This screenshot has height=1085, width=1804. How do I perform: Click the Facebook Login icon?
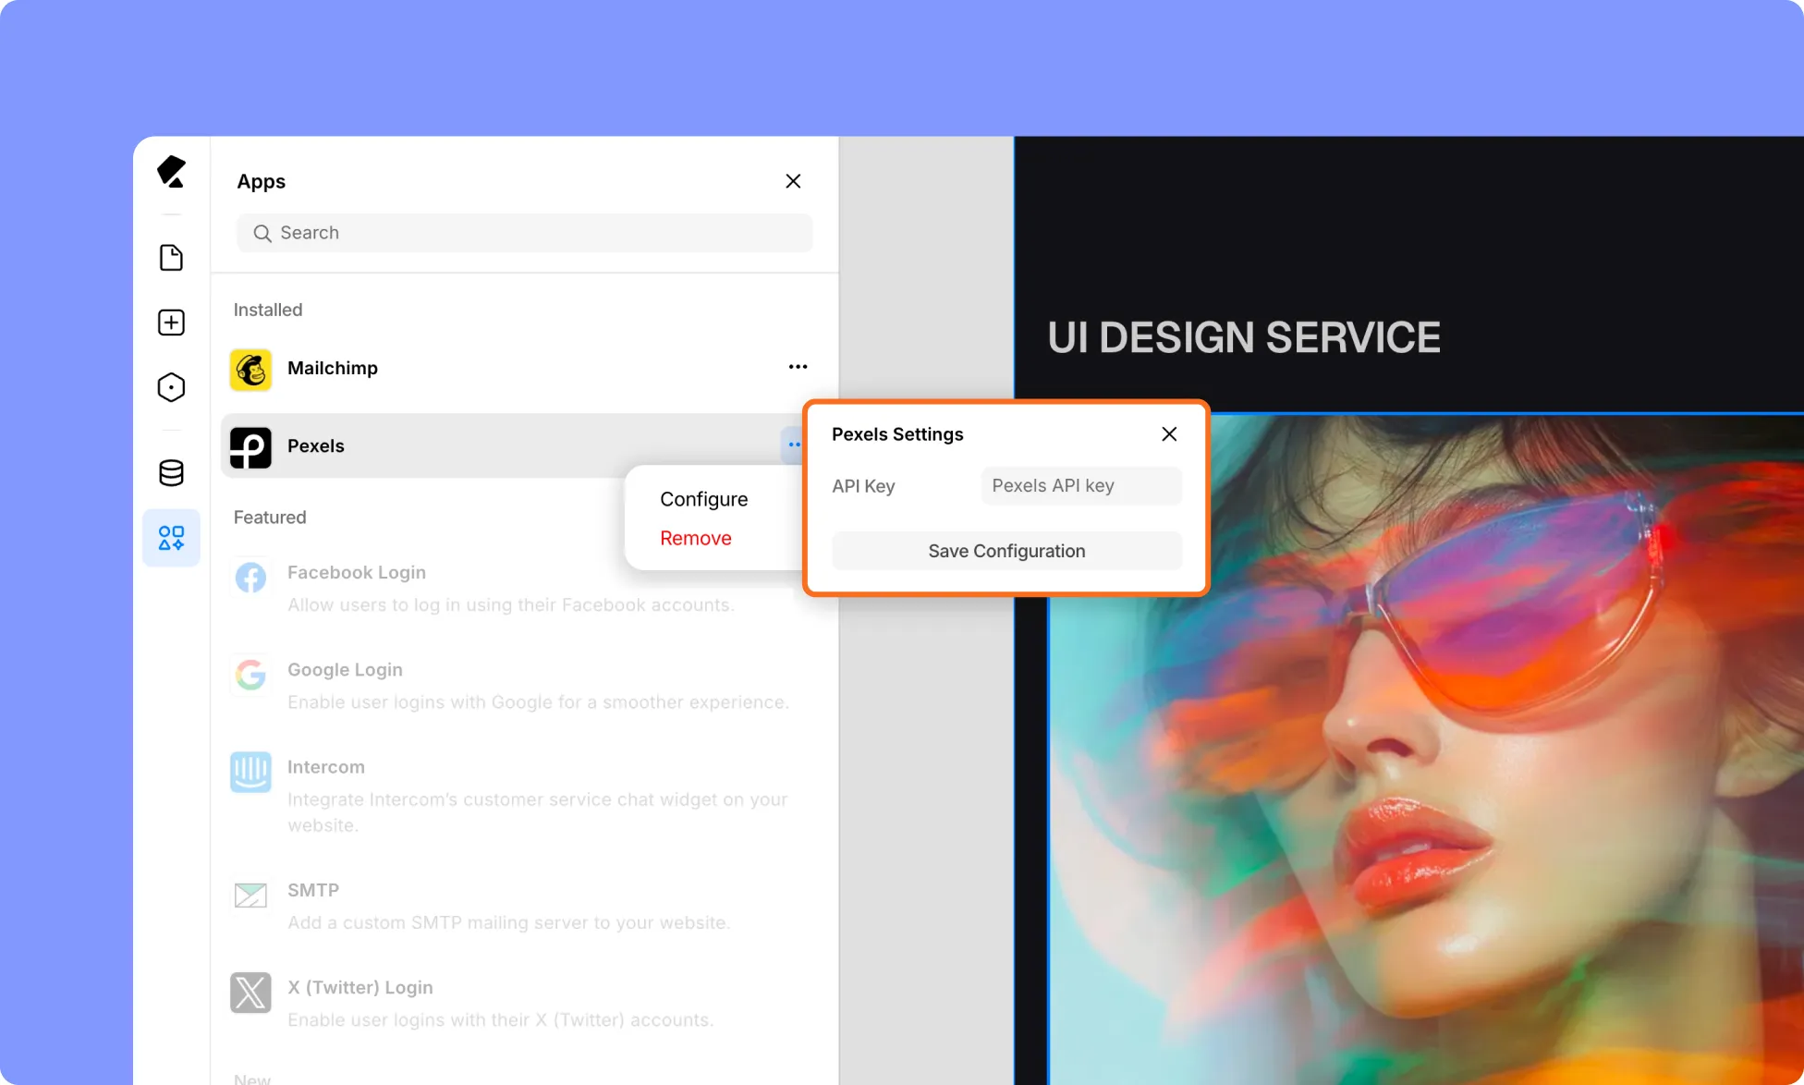coord(250,579)
